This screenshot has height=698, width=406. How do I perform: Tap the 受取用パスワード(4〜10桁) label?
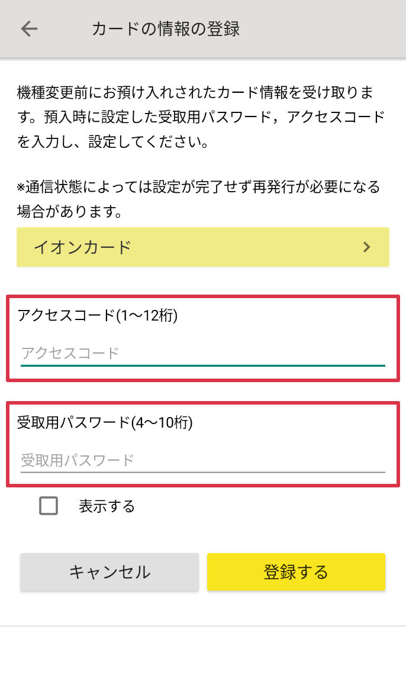105,422
